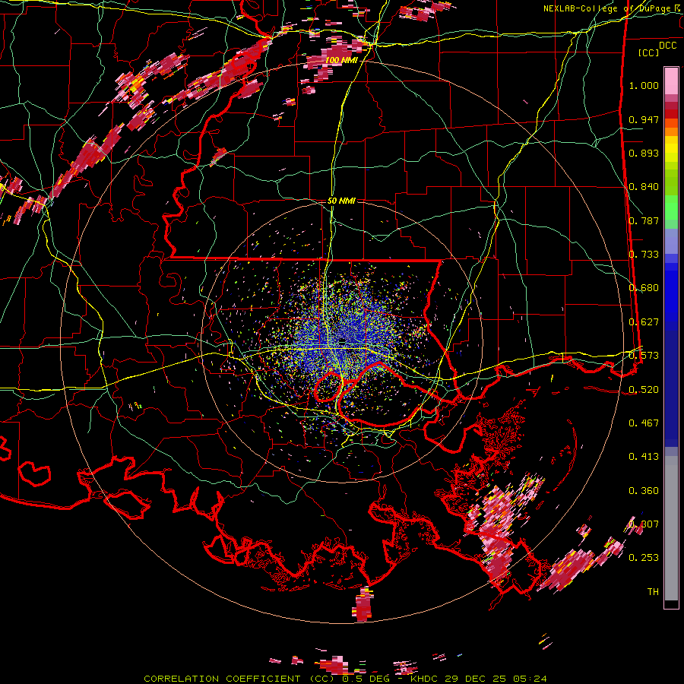Click the 0.467 scale value
The image size is (684, 684).
point(644,423)
